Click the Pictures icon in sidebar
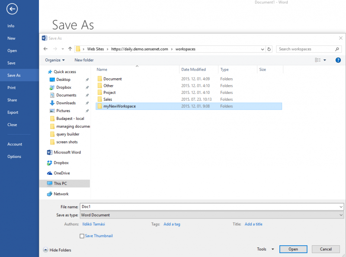Image resolution: width=346 pixels, height=257 pixels. pyautogui.click(x=52, y=111)
